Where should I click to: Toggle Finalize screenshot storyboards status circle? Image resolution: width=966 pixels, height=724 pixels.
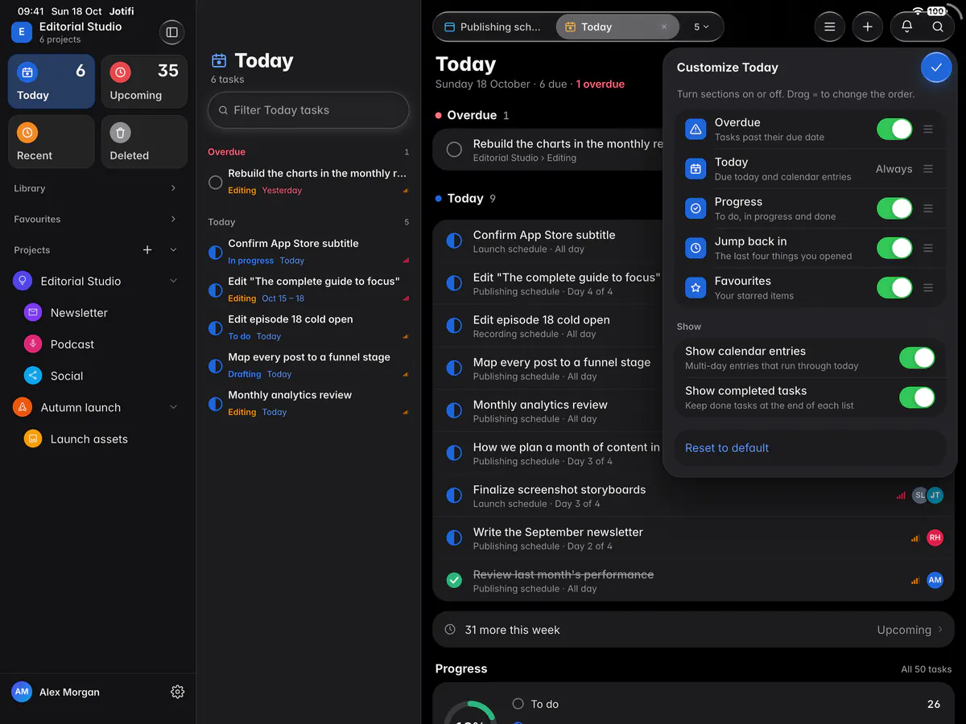[x=454, y=495]
